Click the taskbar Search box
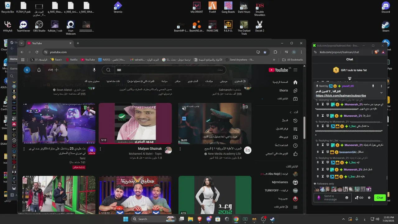The image size is (398, 224). pos(153,219)
